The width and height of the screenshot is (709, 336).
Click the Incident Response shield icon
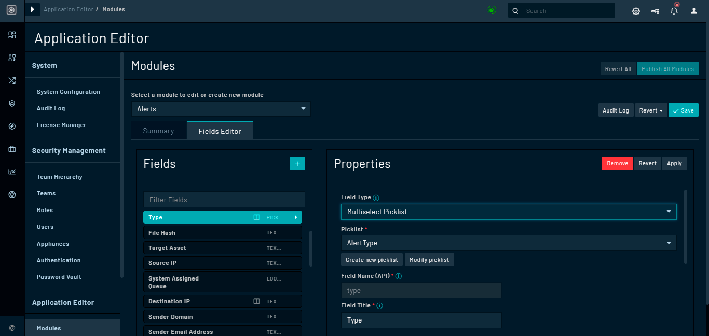coord(12,103)
